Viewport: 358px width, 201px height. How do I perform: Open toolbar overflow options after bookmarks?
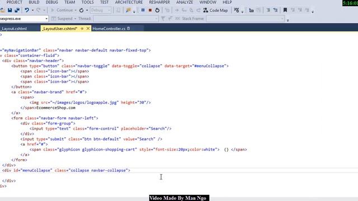(x=313, y=11)
